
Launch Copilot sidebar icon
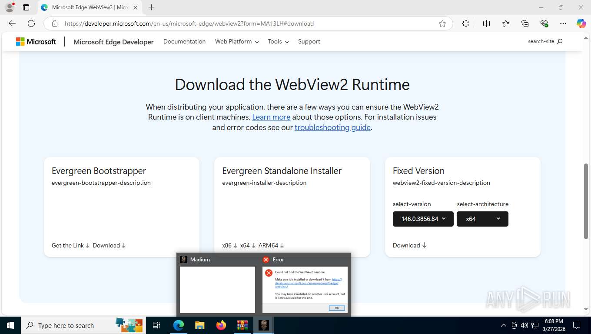[x=581, y=23]
